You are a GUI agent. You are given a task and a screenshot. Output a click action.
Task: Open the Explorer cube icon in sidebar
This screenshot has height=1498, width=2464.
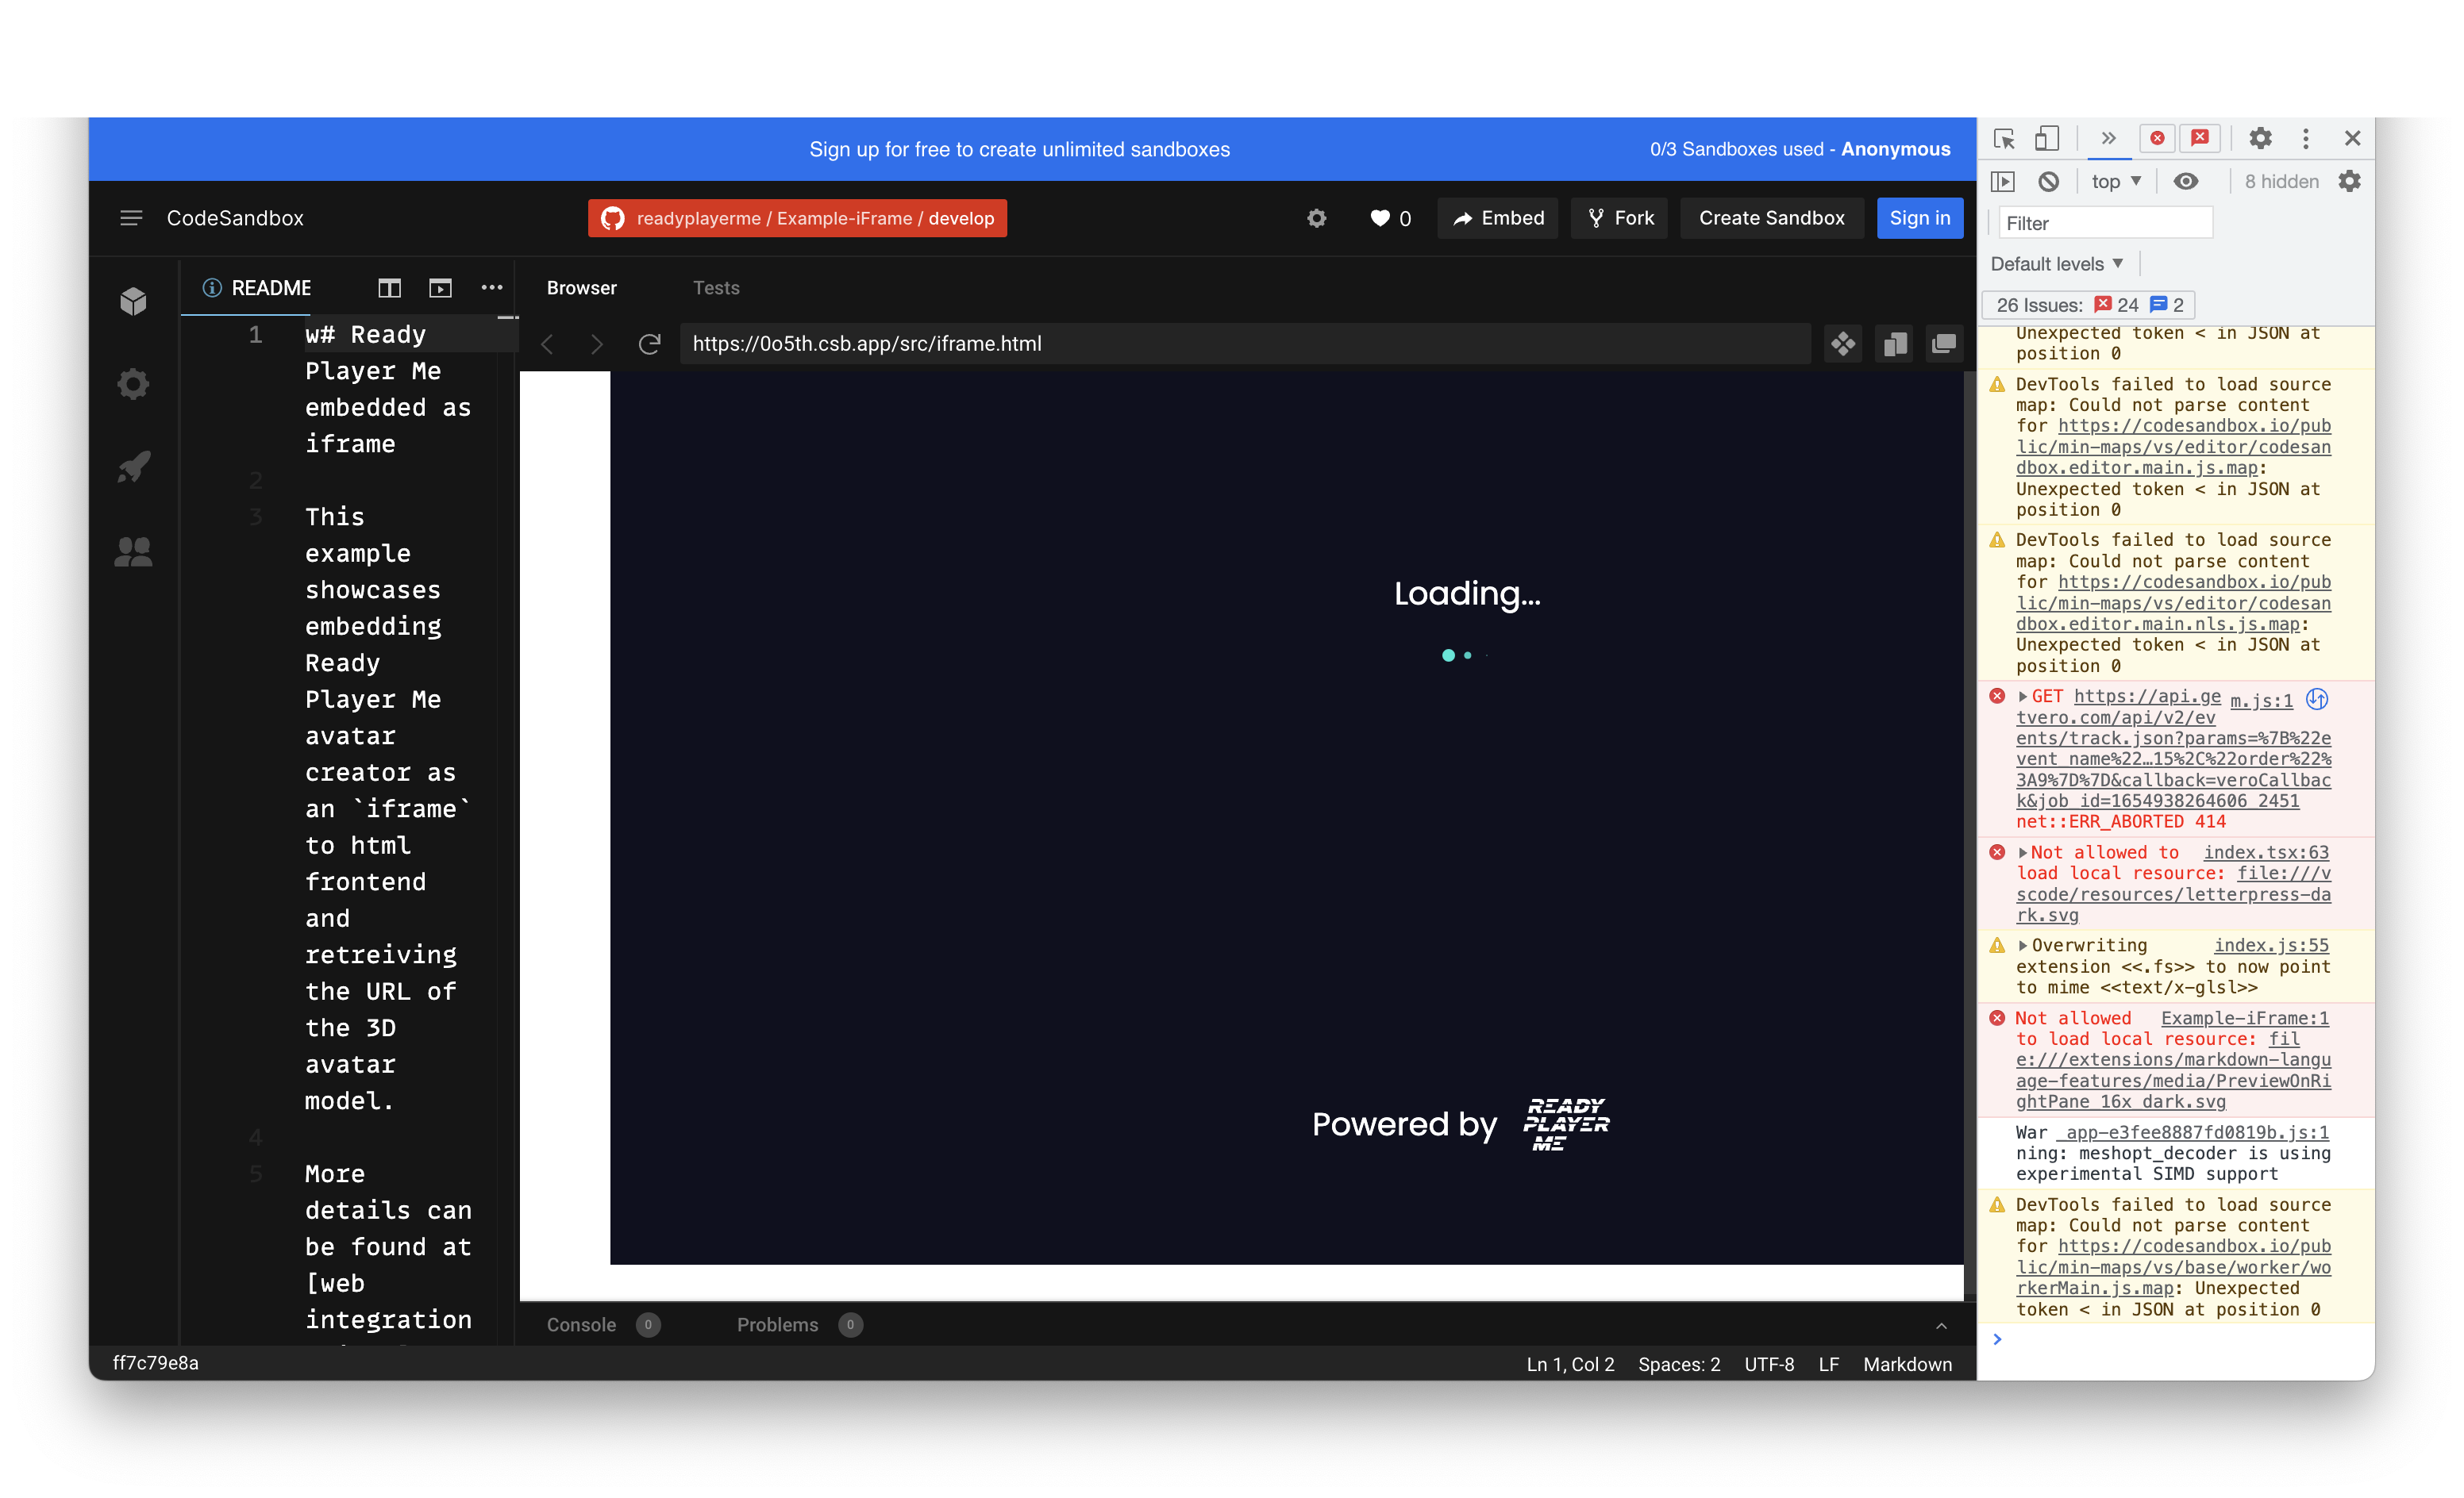point(133,301)
